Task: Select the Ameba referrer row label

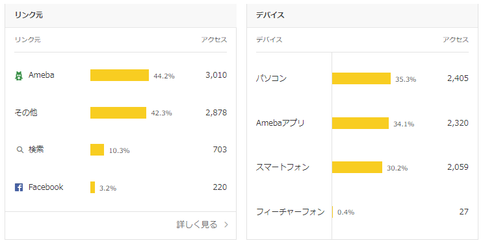Action: point(41,75)
